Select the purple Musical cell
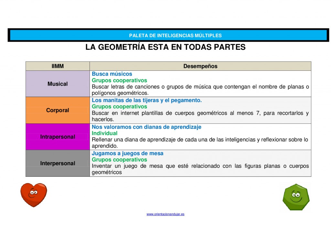The width and height of the screenshot is (331, 234). click(x=58, y=84)
